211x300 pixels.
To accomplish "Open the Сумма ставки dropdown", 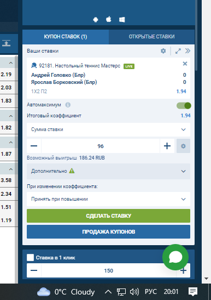I will pyautogui.click(x=108, y=129).
